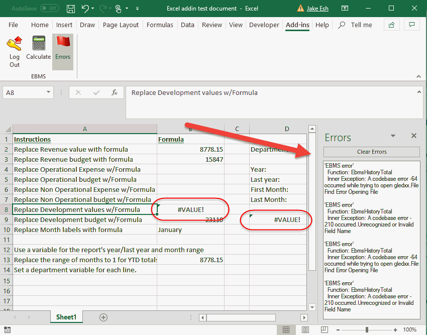This screenshot has height=335, width=427.
Task: Click the zoom slider handle
Action: (367, 330)
